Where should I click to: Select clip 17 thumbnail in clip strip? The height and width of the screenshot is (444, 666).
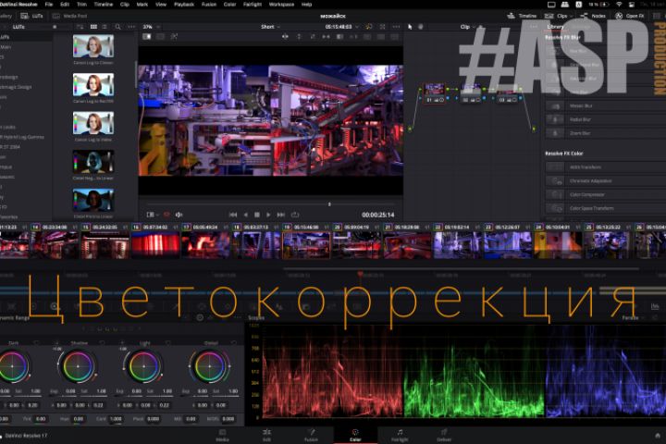[205, 245]
